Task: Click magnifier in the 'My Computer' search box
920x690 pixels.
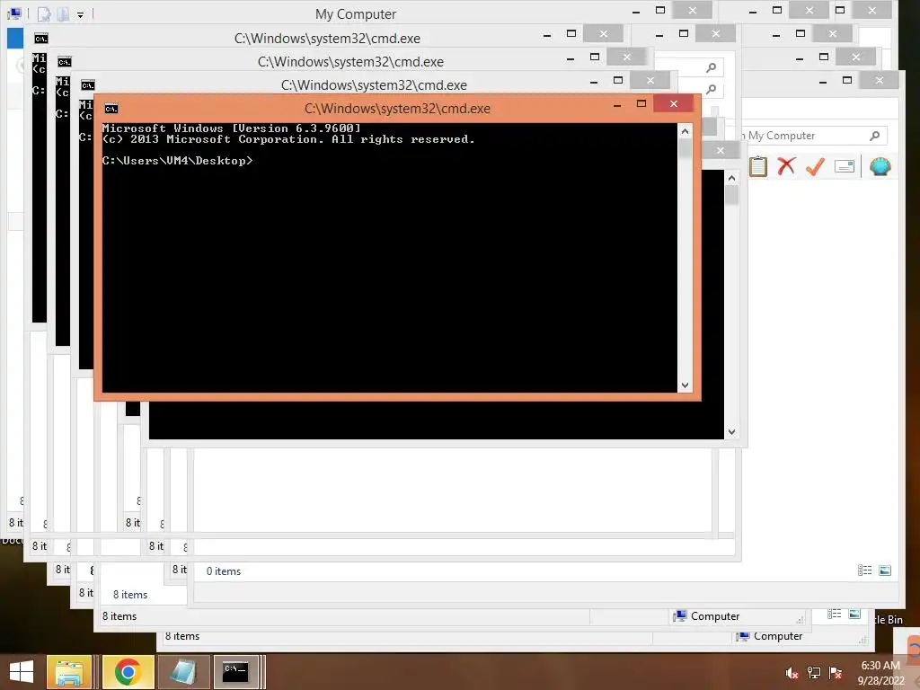Action: click(874, 136)
